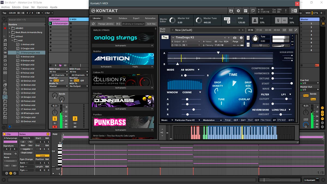Select the current folder icon in Ableton's Places sidebar
Image resolution: width=327 pixels, height=184 pixels.
5,97
